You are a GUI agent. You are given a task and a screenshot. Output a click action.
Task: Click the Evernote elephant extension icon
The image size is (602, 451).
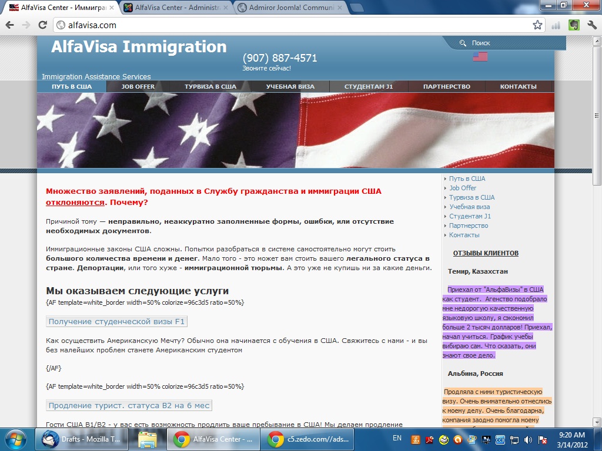[x=574, y=25]
